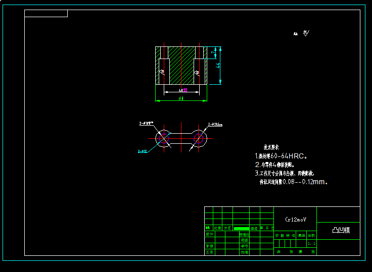Viewport: 372px width, 272px height.
Task: Click the 技术要求 heading text
Action: [x=271, y=147]
